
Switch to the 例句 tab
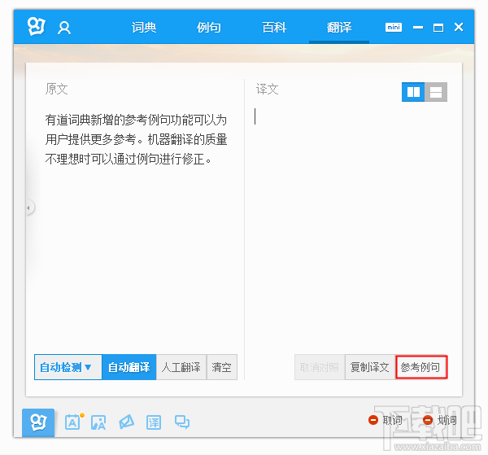209,28
